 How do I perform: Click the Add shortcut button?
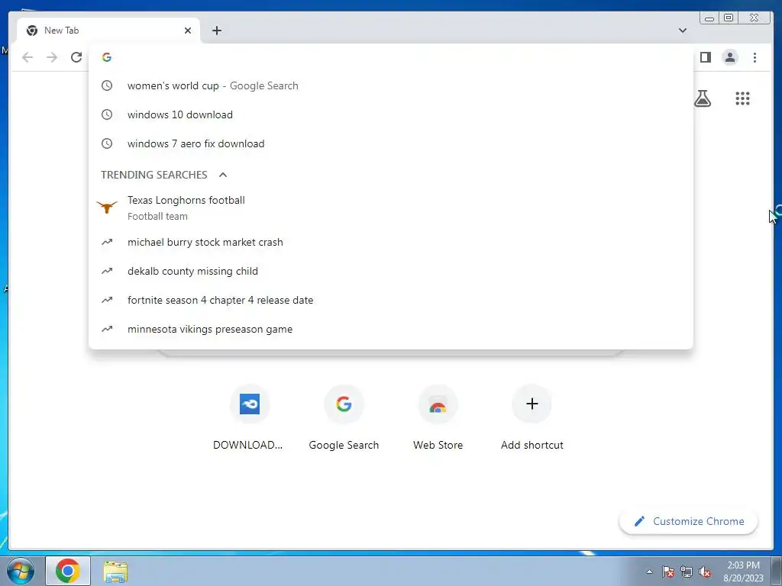[x=532, y=417]
